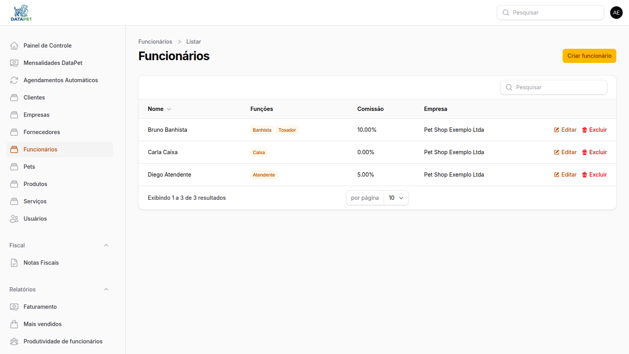Delete the Bruno Banhista employee
This screenshot has width=629, height=354.
click(594, 130)
